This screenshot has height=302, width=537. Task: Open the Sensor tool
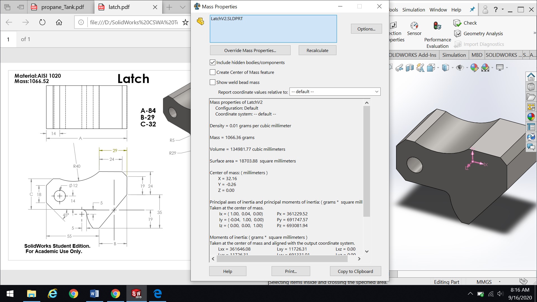point(414,29)
